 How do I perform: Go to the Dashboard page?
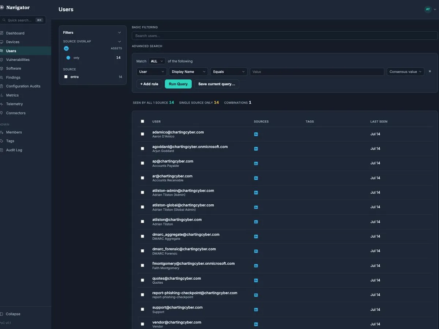(x=15, y=33)
